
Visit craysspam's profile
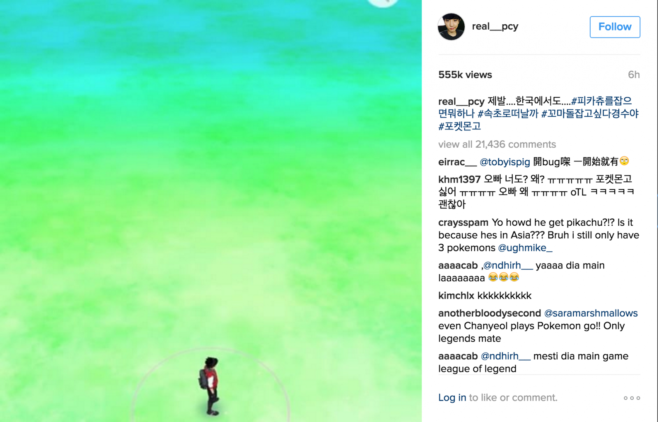[463, 223]
